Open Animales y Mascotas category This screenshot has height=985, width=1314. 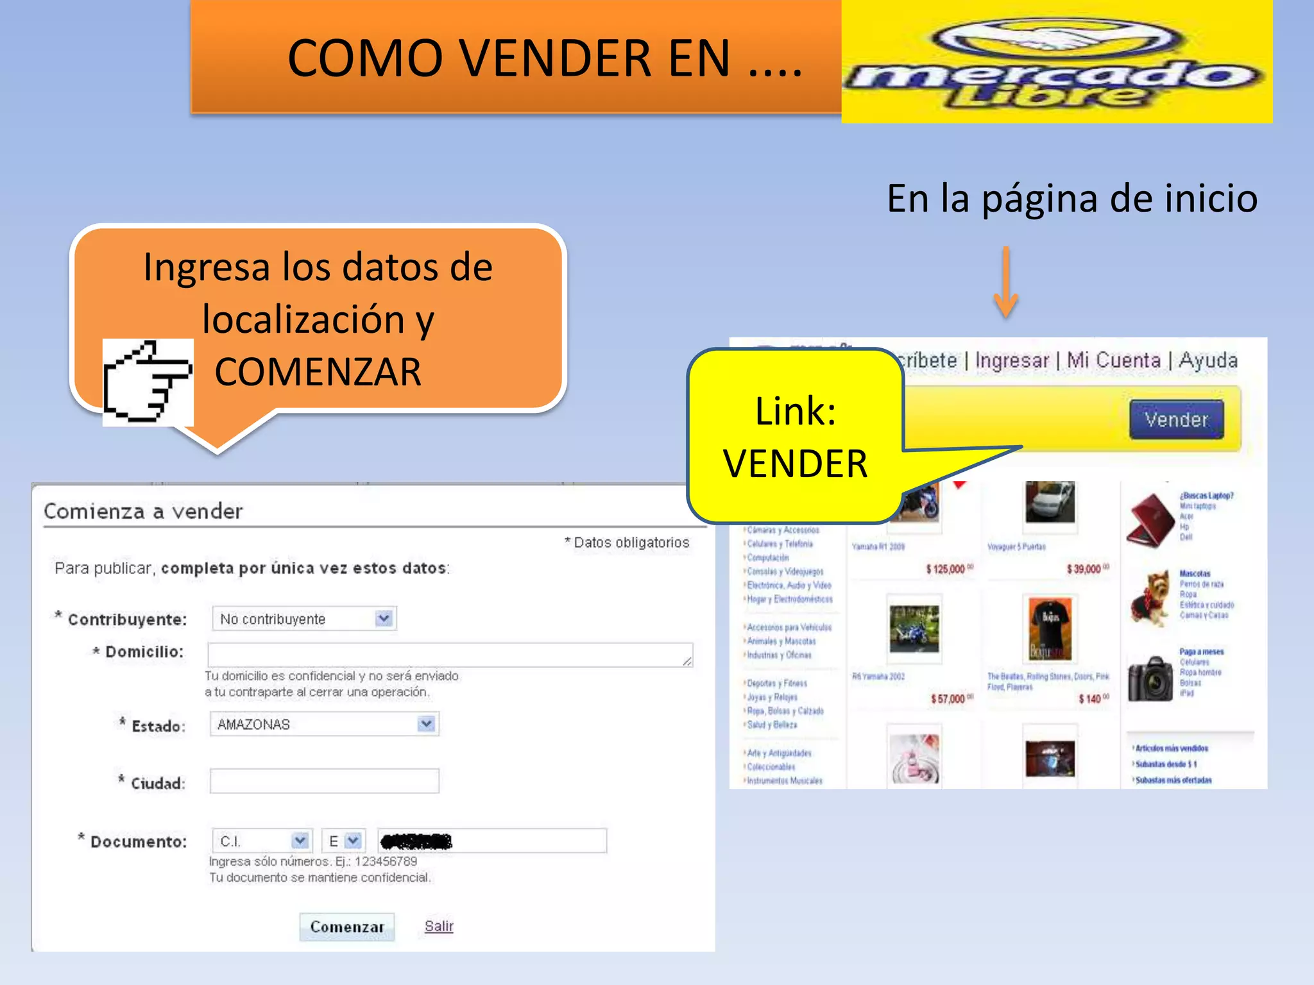[781, 641]
